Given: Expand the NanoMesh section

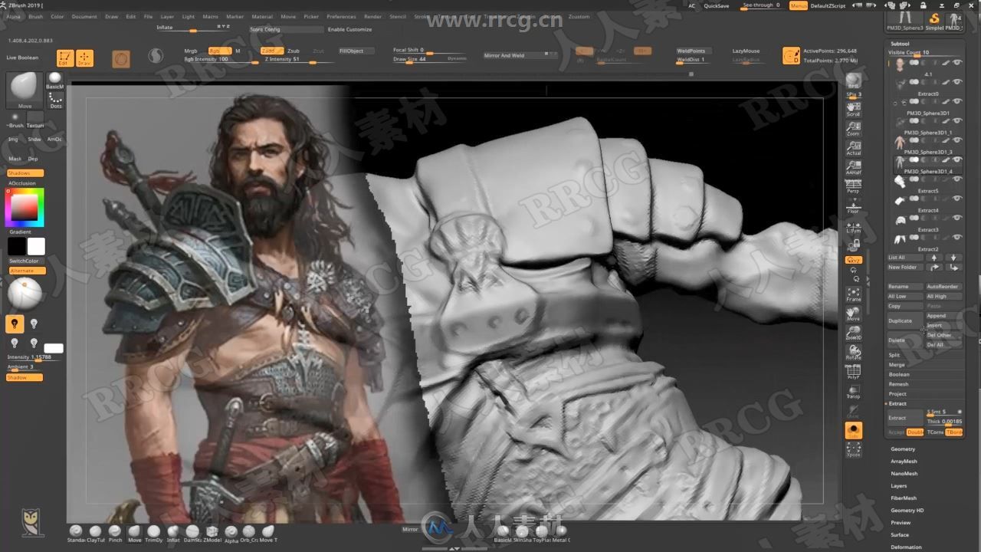Looking at the screenshot, I should (904, 474).
